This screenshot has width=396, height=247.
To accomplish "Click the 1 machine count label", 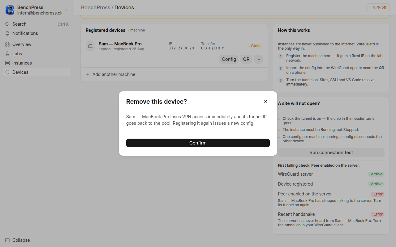I will coord(136,30).
